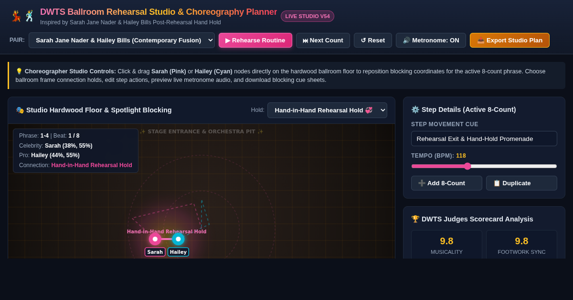
Task: Click the lightbulb tip icon
Action: tap(19, 71)
